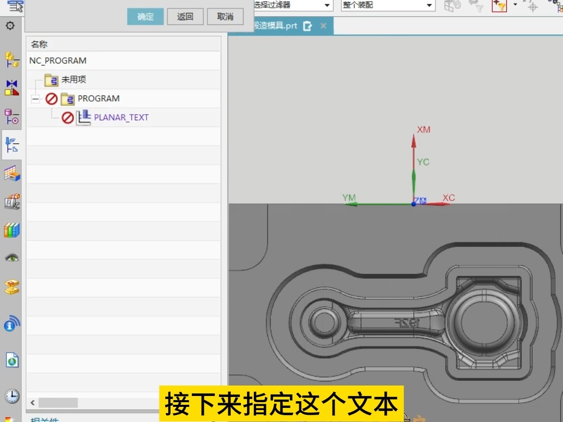Click the prohibition symbol next to PROGRAM
This screenshot has width=563, height=422.
coord(52,98)
